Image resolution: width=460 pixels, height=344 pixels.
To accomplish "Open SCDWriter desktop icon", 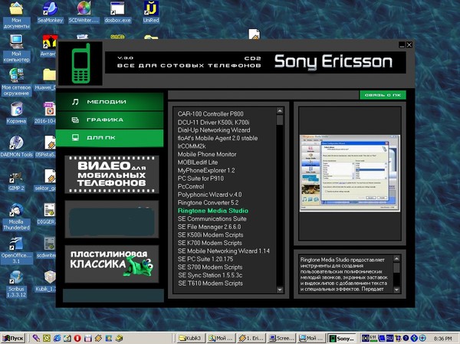I will 84,12.
